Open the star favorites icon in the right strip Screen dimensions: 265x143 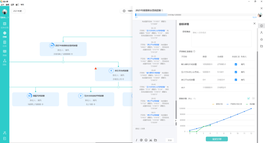[x=261, y=39]
